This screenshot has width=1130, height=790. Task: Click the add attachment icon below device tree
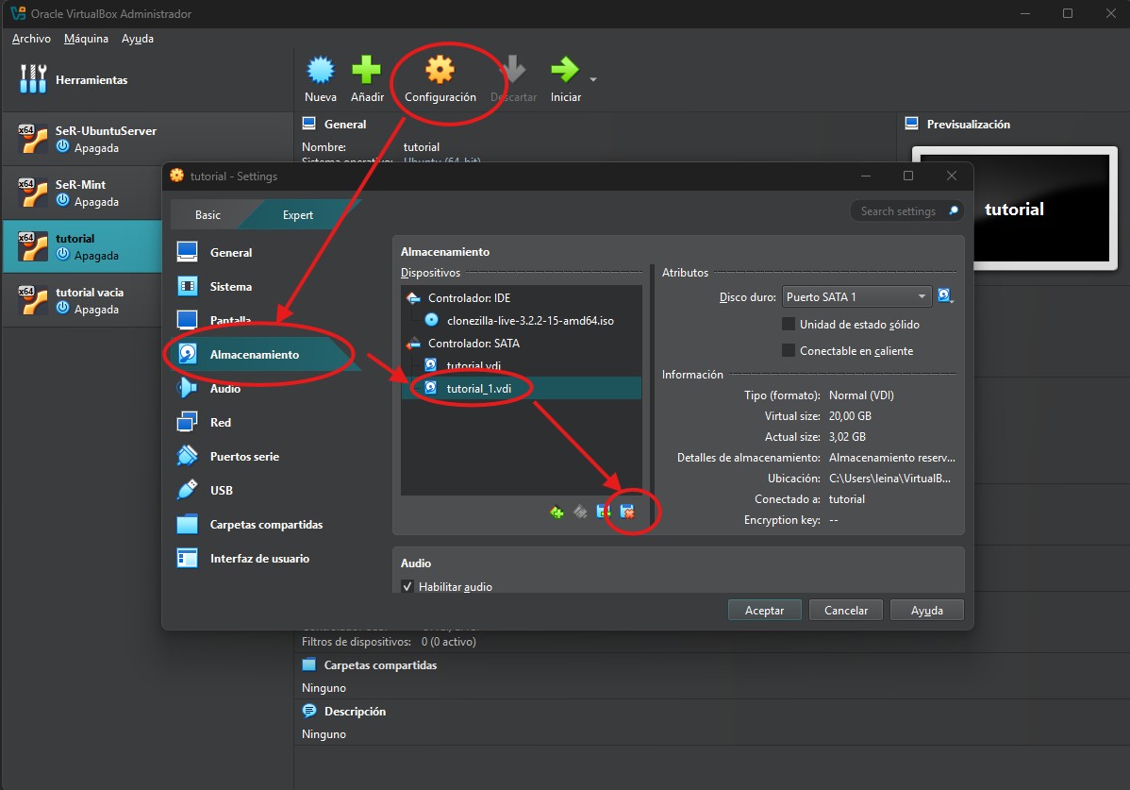(x=603, y=512)
